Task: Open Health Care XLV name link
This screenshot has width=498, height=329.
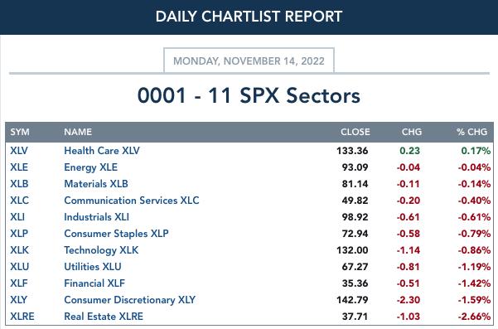Action: [x=102, y=151]
